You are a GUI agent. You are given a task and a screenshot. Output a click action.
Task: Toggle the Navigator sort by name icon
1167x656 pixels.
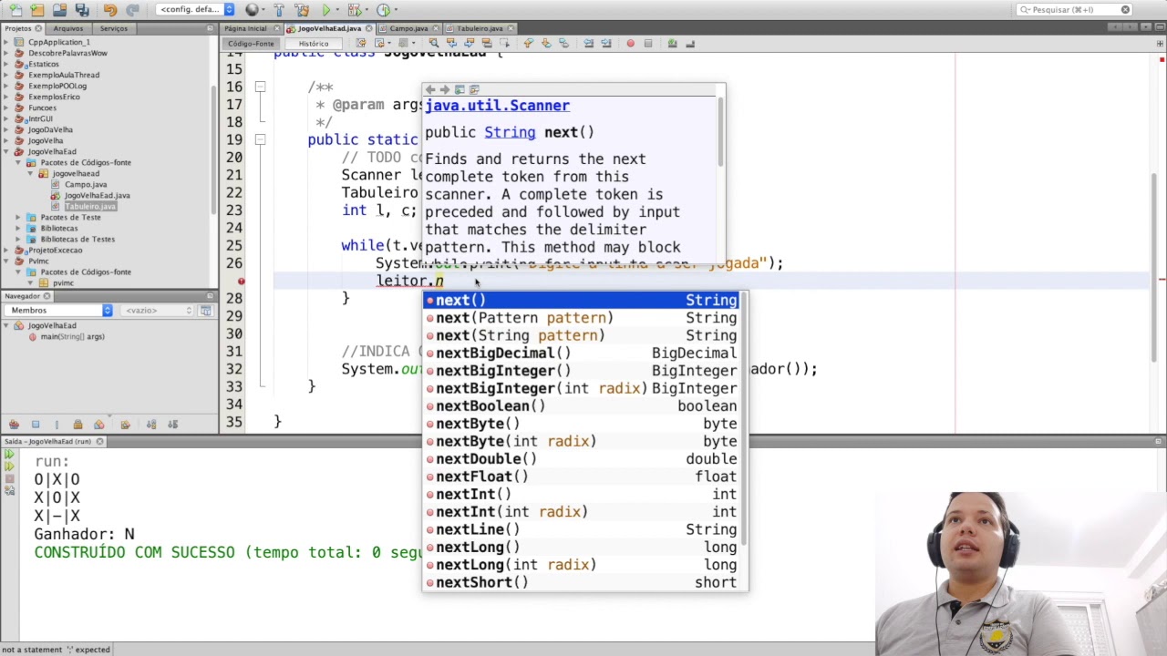coord(151,425)
